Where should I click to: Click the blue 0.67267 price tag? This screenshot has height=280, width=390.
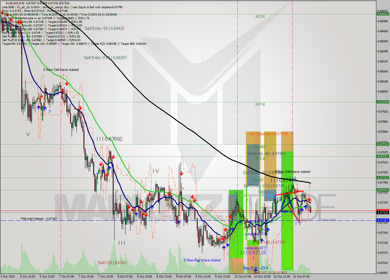tap(383, 220)
